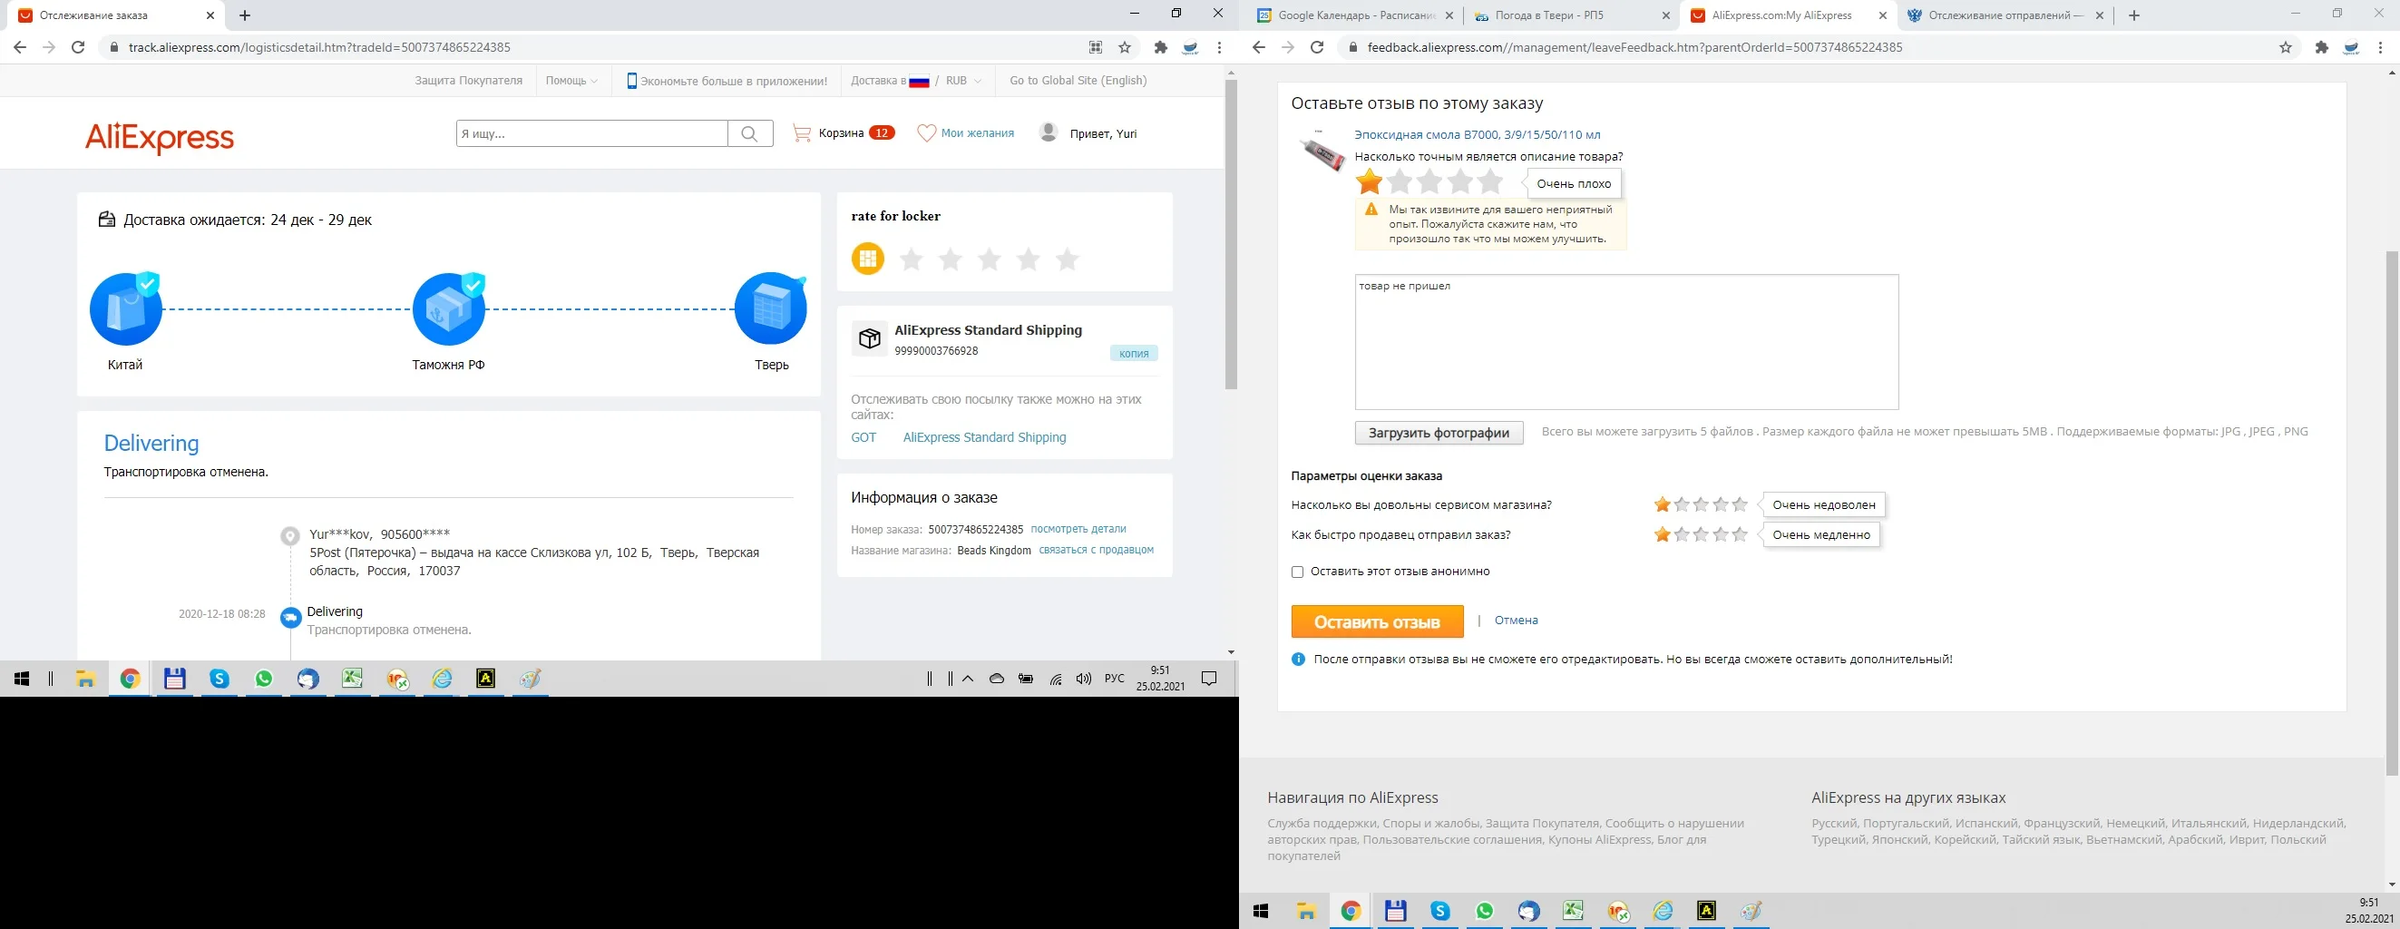Open Excel from the left taskbar
Image resolution: width=2400 pixels, height=929 pixels.
(x=352, y=680)
